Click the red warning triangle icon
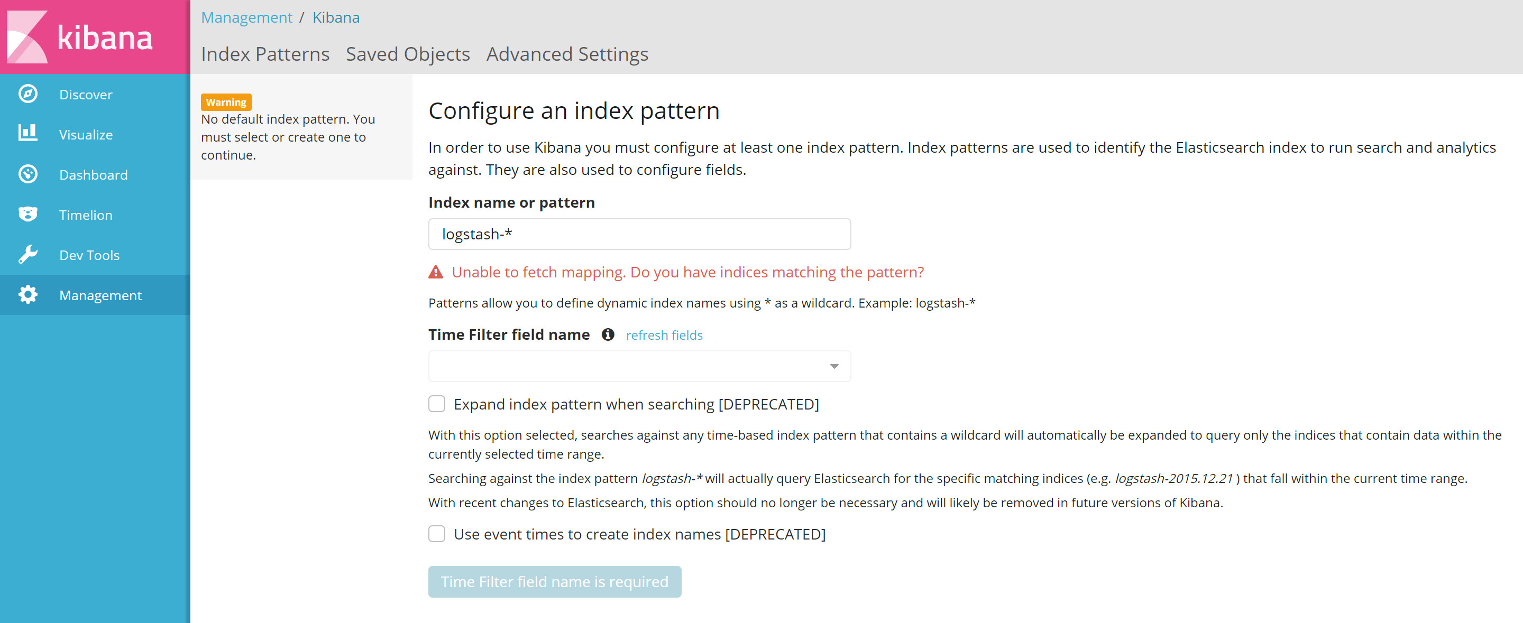This screenshot has width=1523, height=623. pyautogui.click(x=436, y=272)
